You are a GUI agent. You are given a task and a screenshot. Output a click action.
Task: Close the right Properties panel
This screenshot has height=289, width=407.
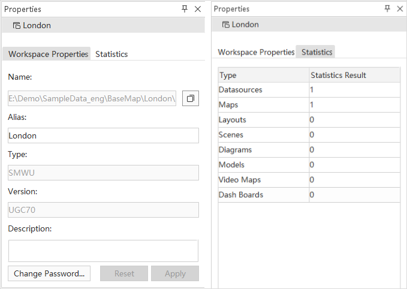pos(400,8)
